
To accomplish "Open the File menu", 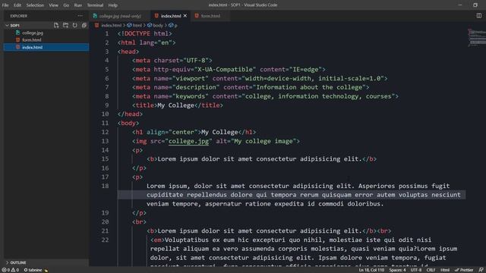I will [x=5, y=5].
